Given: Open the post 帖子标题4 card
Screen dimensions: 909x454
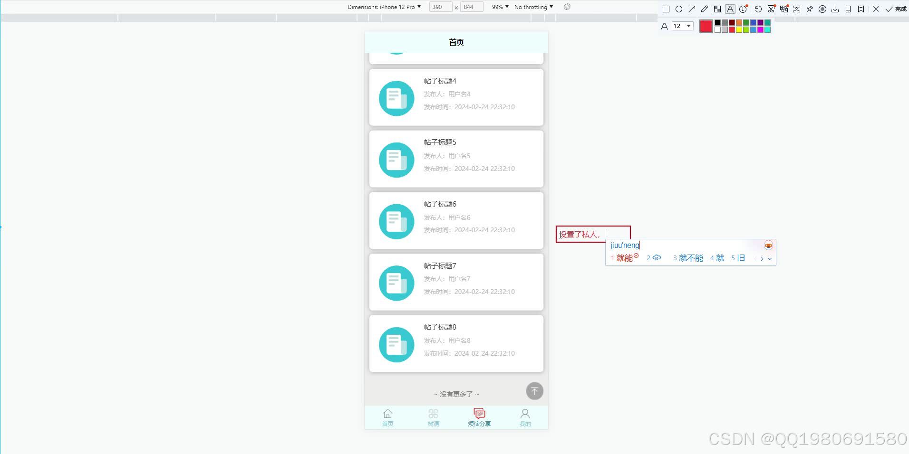Looking at the screenshot, I should (456, 97).
